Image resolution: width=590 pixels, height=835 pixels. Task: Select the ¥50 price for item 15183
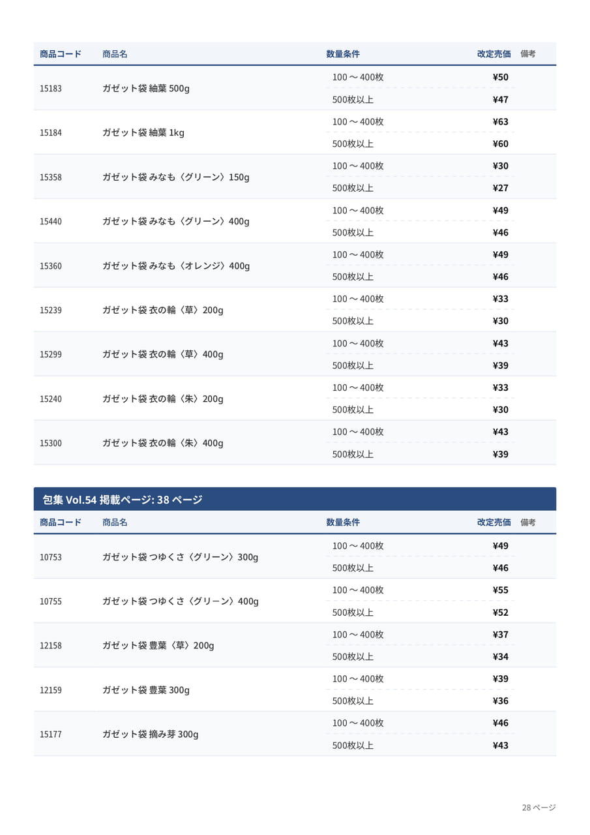point(501,77)
